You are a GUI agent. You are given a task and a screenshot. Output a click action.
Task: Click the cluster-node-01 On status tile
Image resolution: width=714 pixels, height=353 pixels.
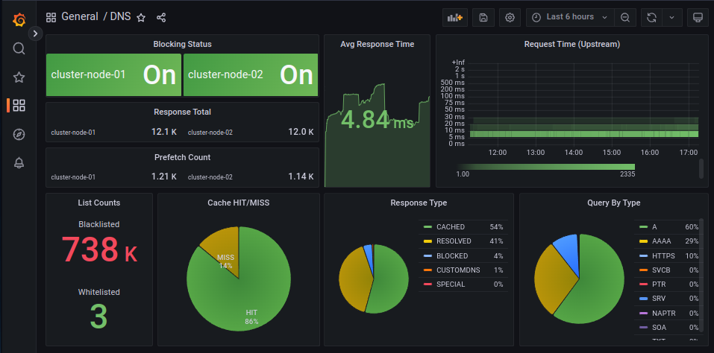114,75
